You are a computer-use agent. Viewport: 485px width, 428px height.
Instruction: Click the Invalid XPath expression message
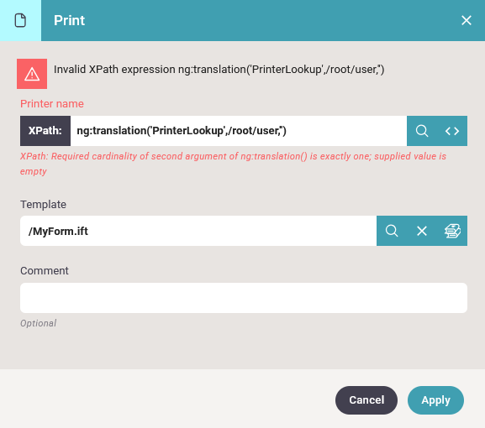[219, 70]
